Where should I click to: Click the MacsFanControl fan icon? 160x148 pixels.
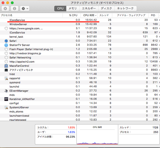click(6, 66)
